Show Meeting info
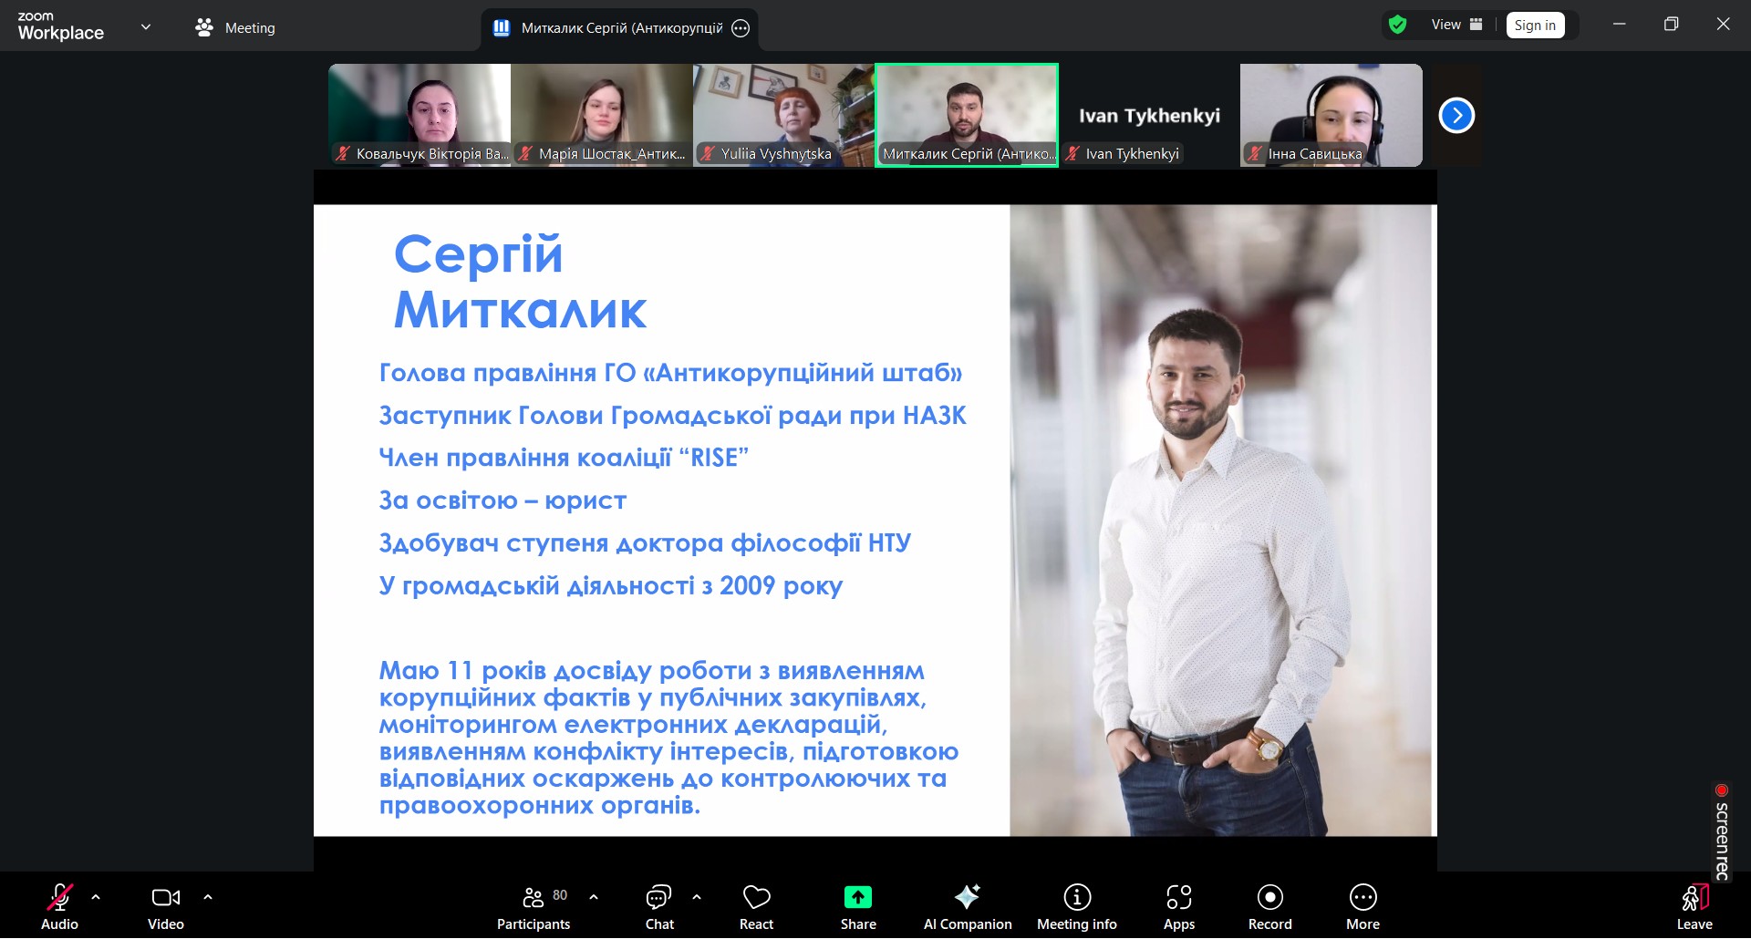The image size is (1751, 939). (x=1076, y=908)
